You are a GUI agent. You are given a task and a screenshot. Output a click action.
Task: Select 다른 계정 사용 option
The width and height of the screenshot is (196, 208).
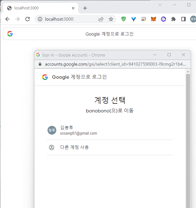[109, 147]
